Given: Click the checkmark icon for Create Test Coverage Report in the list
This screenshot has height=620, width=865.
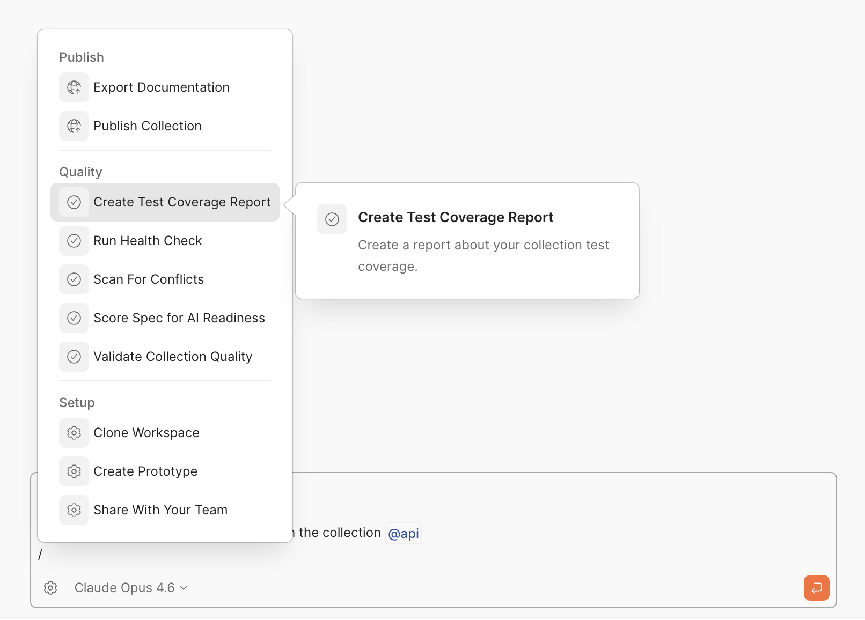Looking at the screenshot, I should coord(74,202).
